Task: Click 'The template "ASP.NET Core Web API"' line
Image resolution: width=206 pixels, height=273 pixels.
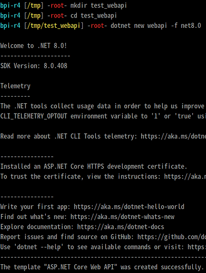Action: click(x=102, y=267)
